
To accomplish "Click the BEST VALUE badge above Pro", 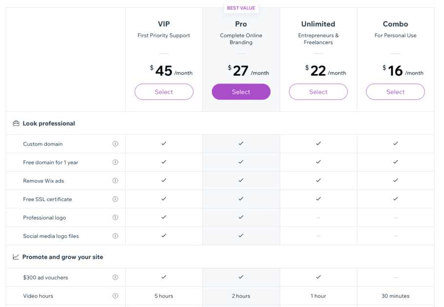I will [x=241, y=8].
